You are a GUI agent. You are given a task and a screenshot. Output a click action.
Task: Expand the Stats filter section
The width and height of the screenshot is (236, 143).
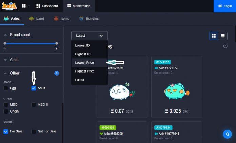point(5,60)
